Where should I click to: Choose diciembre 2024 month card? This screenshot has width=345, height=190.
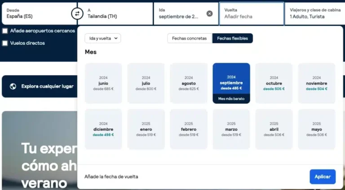pyautogui.click(x=103, y=129)
